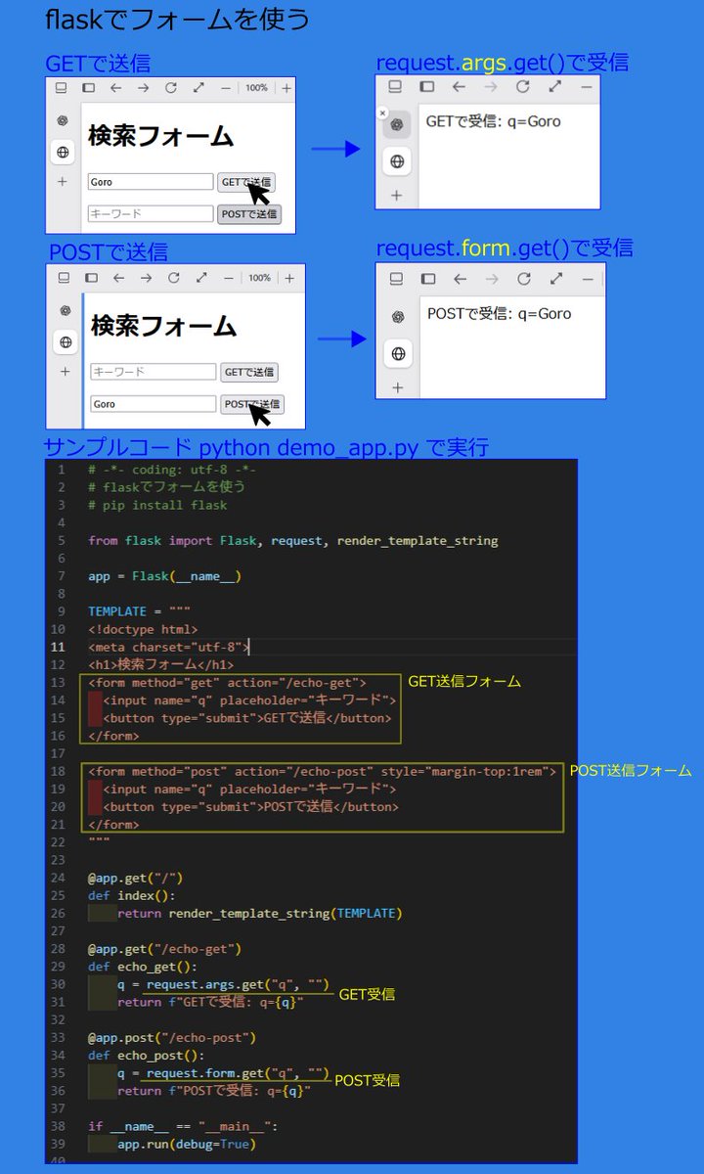Click the 'app = Flask(__name__)' code line
Image resolution: width=704 pixels, height=1174 pixels.
164,576
